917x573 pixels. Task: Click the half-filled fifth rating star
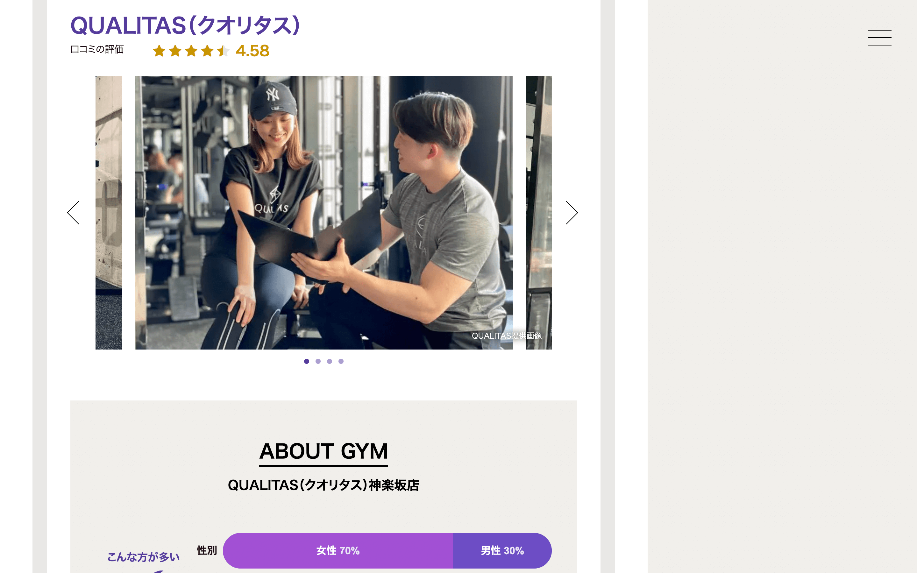tap(224, 51)
